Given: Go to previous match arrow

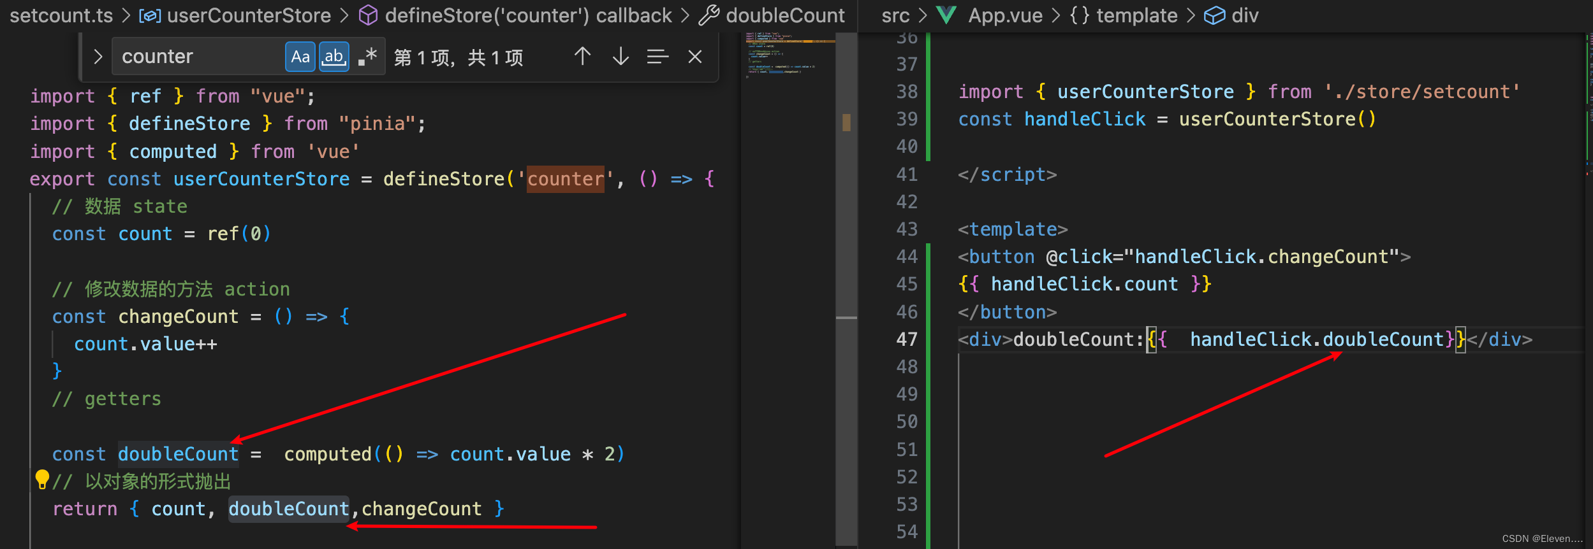Looking at the screenshot, I should click(x=582, y=57).
